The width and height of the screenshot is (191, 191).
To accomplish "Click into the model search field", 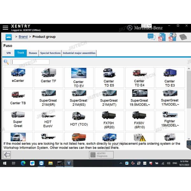I will click(30, 62).
